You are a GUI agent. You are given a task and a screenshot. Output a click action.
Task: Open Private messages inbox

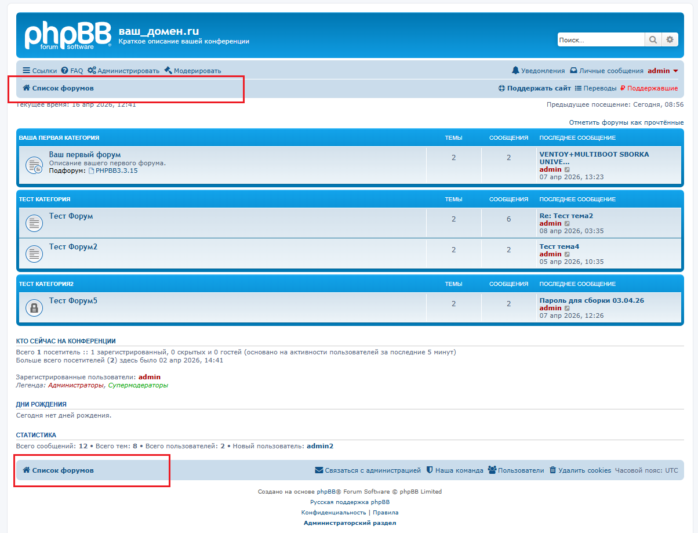tap(606, 71)
